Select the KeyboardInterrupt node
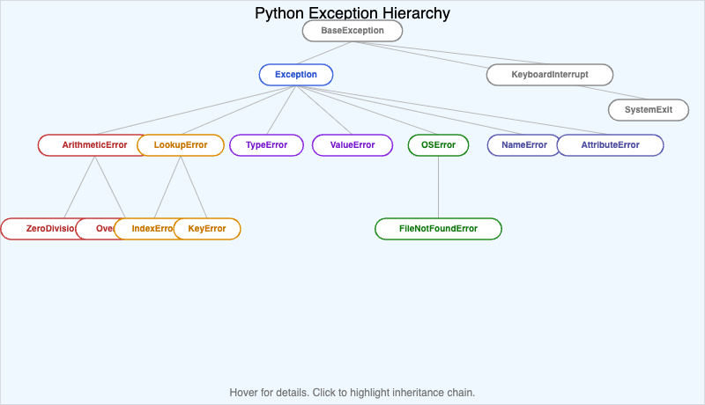The width and height of the screenshot is (705, 405). click(549, 75)
